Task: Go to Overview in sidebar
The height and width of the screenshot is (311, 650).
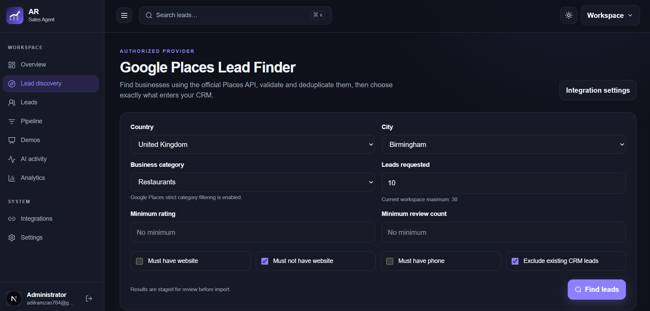Action: 51,65
